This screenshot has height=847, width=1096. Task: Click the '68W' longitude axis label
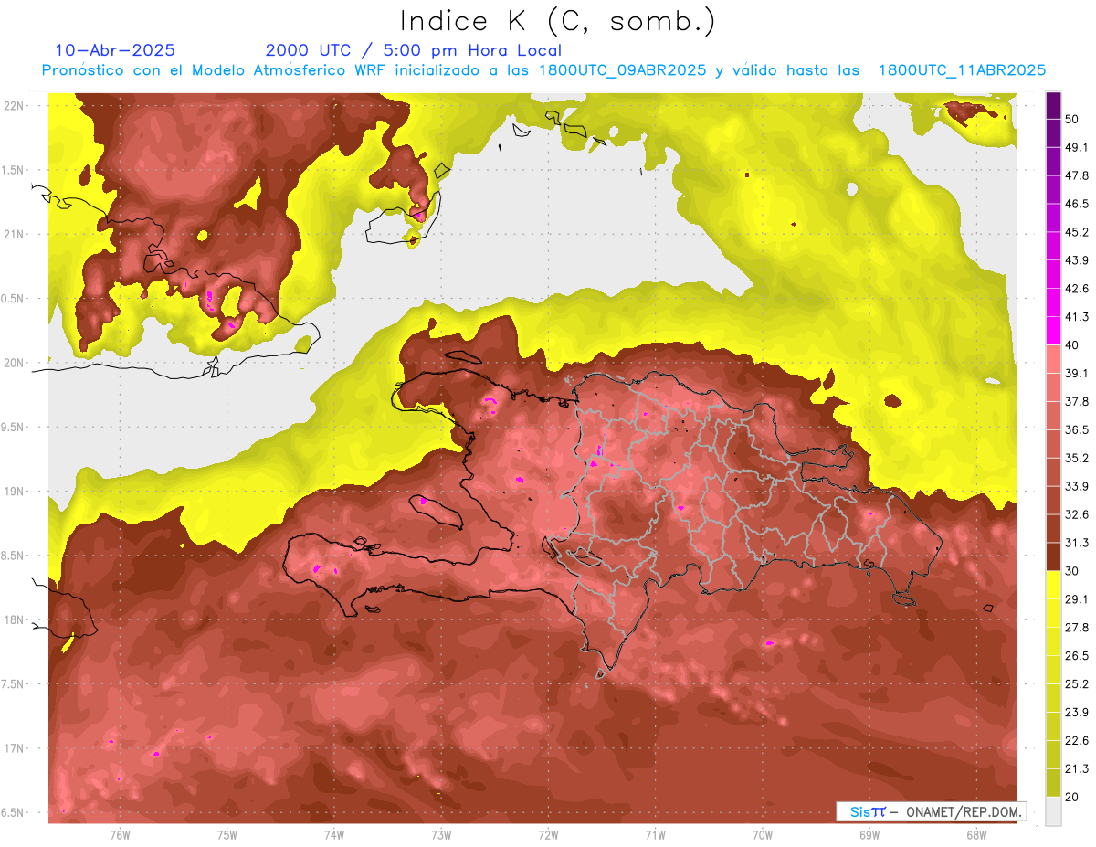click(976, 834)
